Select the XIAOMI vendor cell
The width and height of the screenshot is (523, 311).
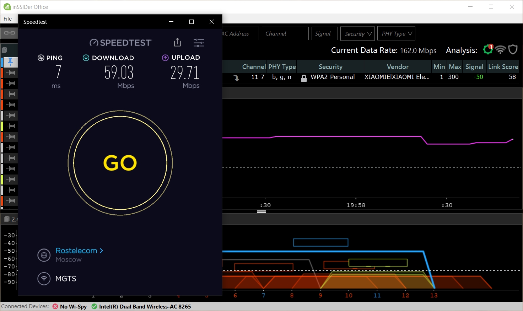point(397,77)
